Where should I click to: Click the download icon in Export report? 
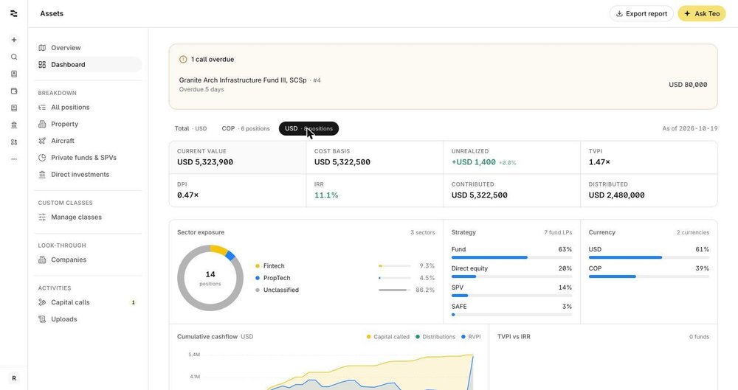[x=619, y=14]
